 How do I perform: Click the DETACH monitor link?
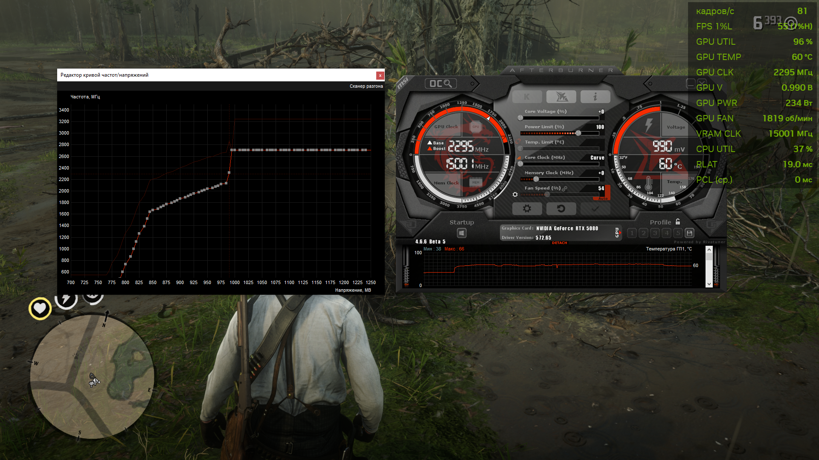559,243
